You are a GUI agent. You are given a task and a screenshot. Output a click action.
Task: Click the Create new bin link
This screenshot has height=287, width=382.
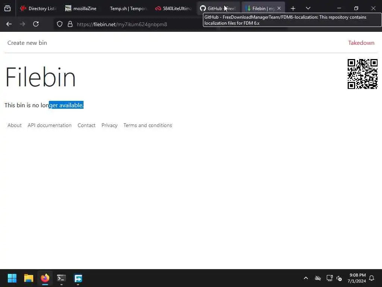point(27,43)
